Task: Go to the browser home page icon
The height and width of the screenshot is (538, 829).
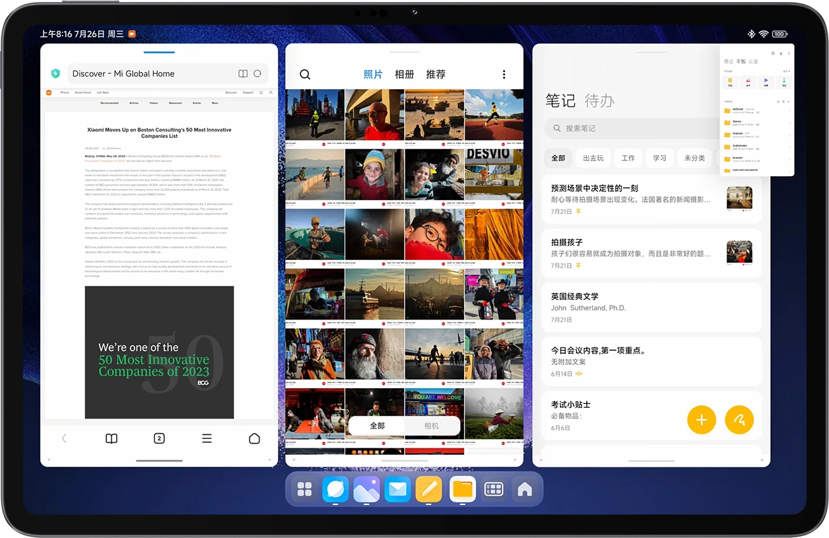Action: tap(254, 438)
